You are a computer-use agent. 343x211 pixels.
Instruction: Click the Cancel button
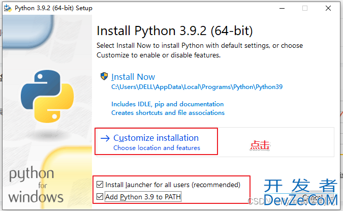tap(314, 198)
